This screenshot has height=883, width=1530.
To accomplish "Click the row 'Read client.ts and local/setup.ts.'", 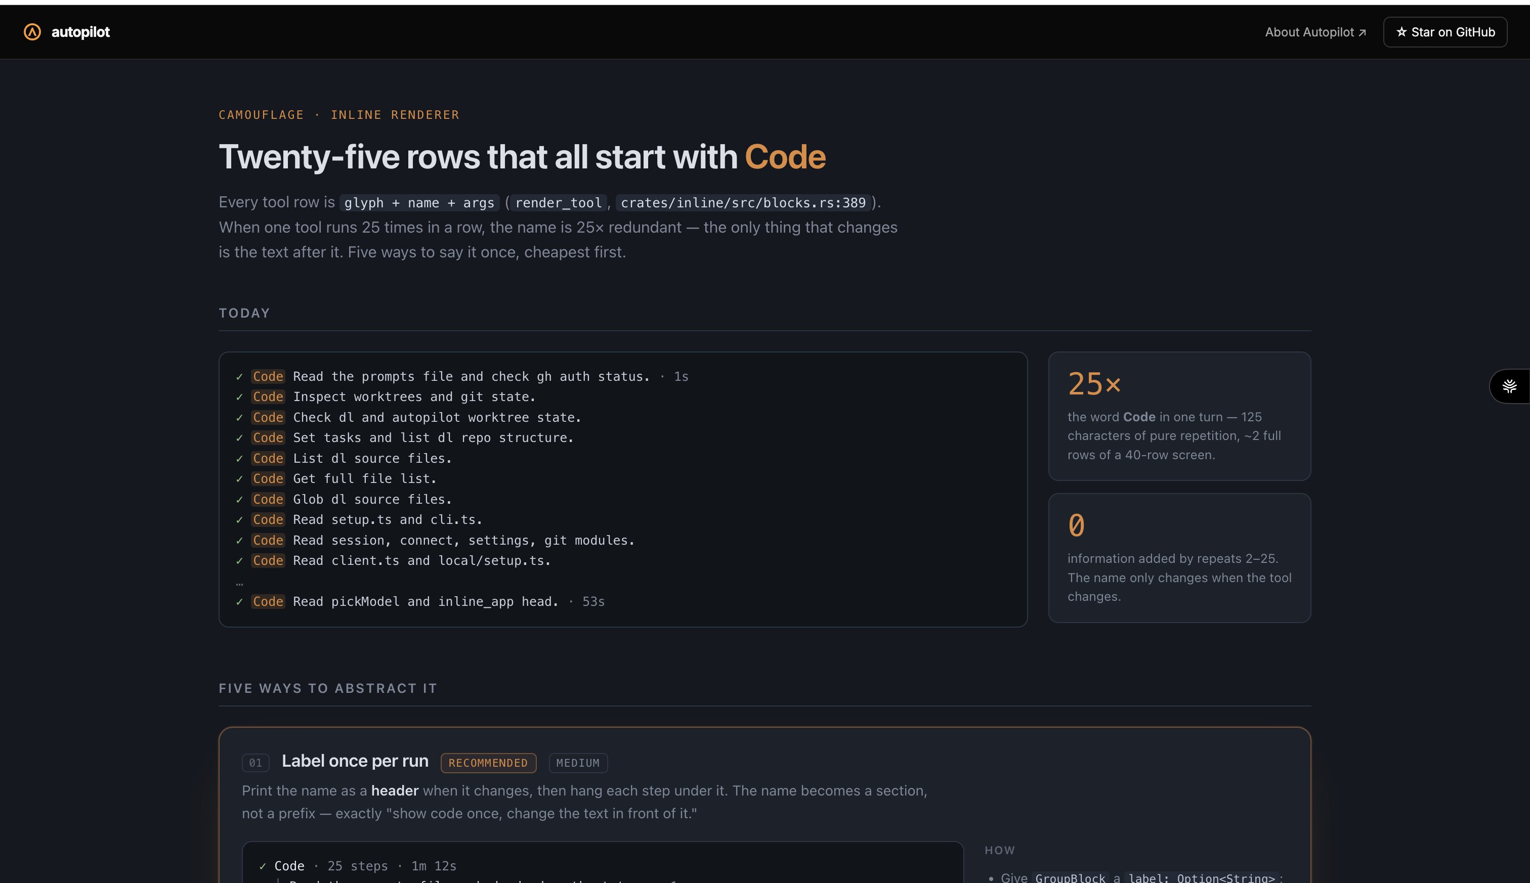I will 393,561.
